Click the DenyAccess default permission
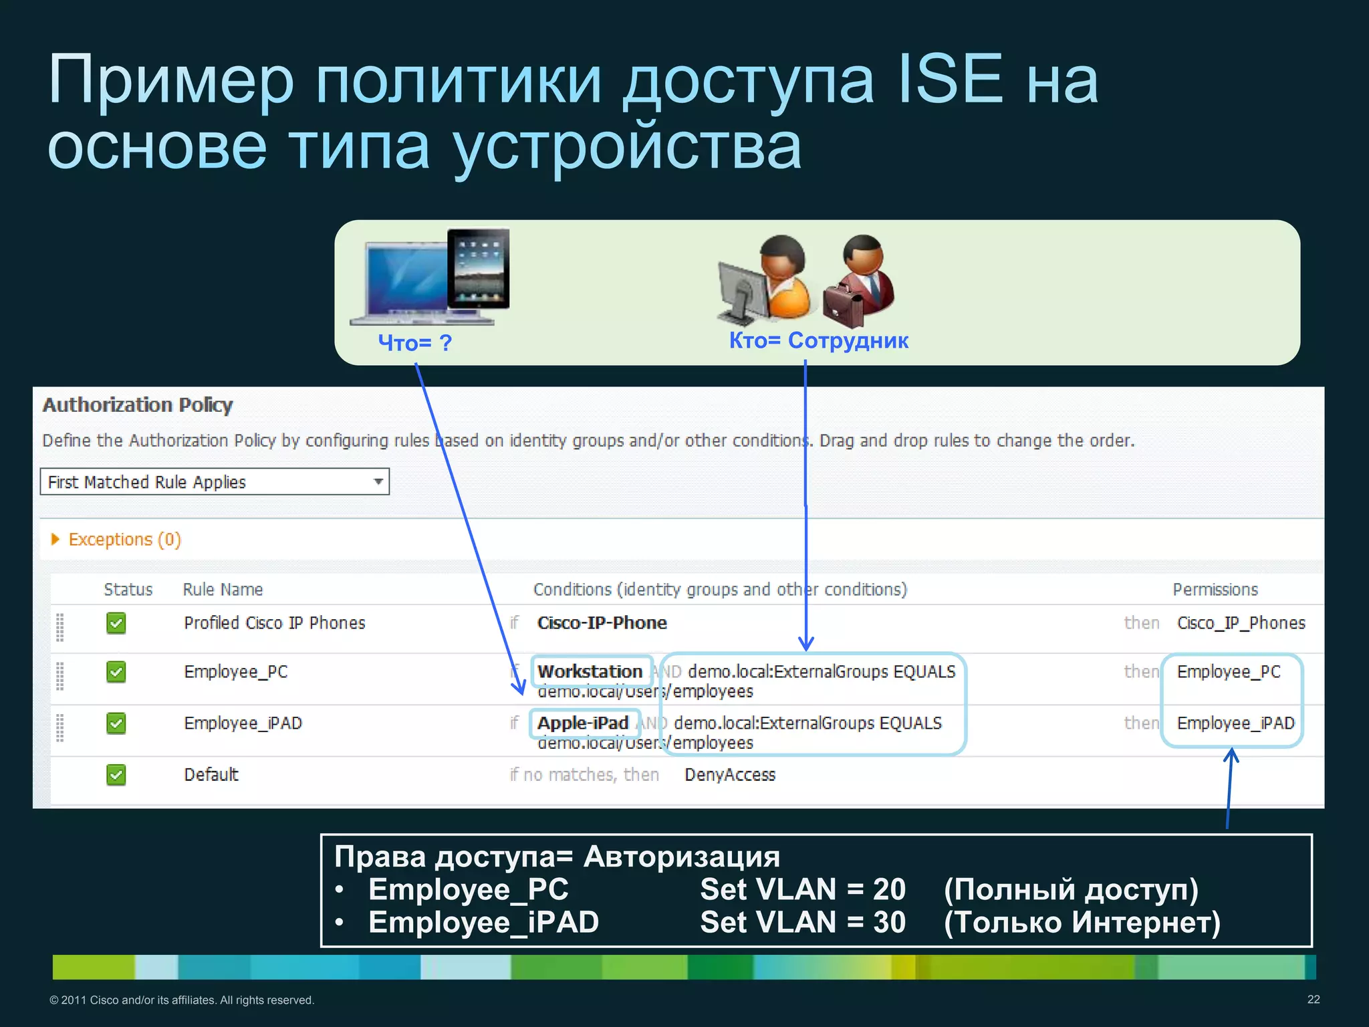 click(730, 775)
